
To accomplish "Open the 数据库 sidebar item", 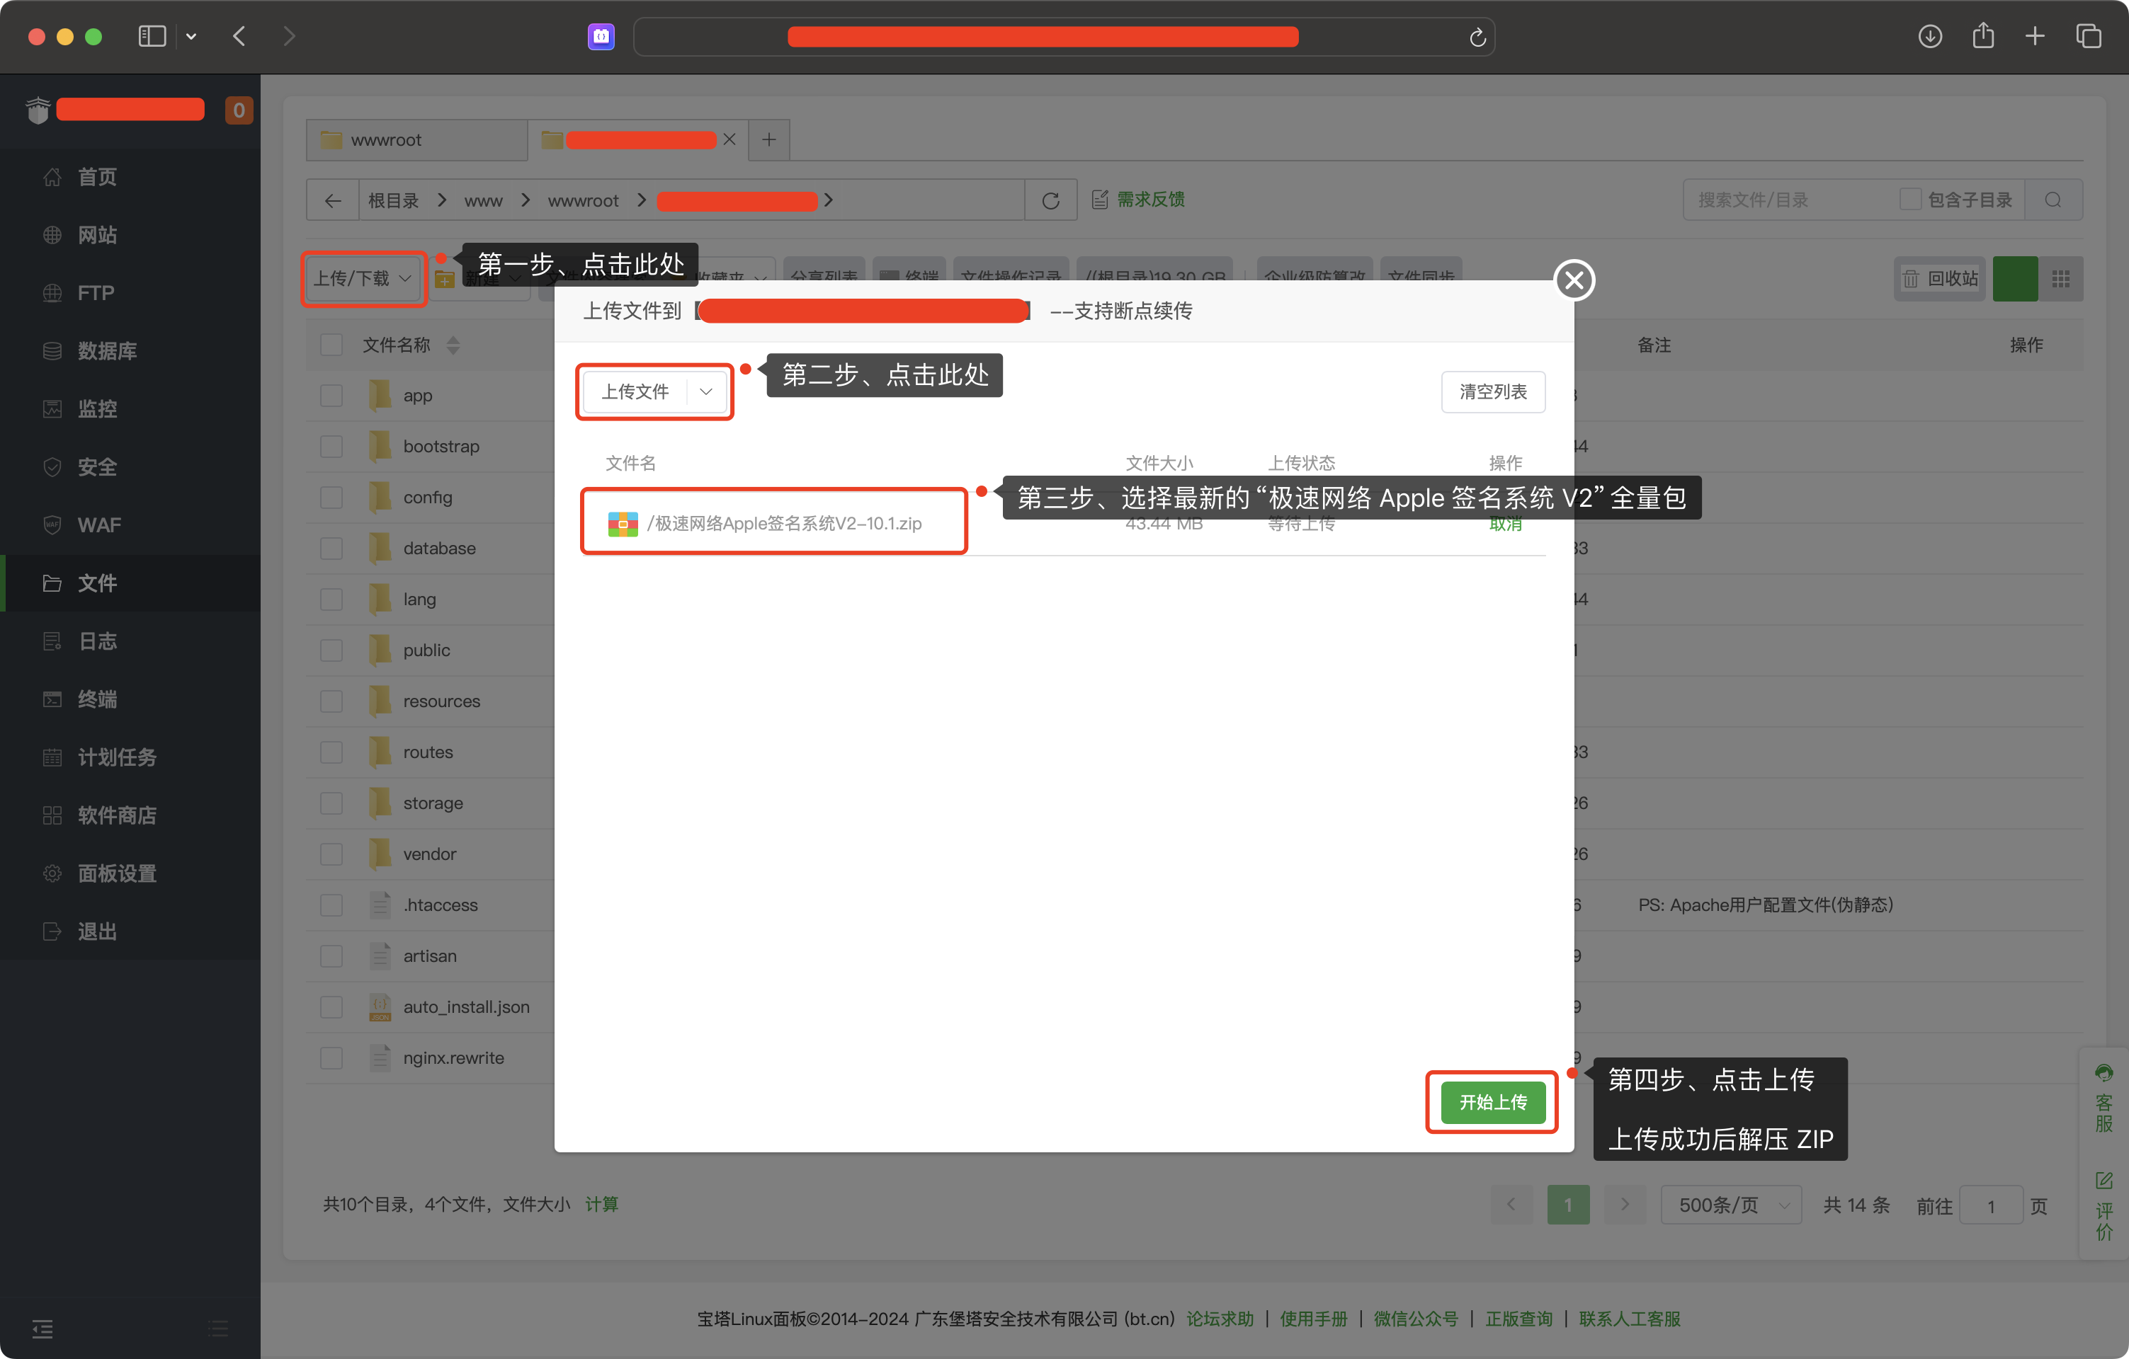I will pos(107,351).
